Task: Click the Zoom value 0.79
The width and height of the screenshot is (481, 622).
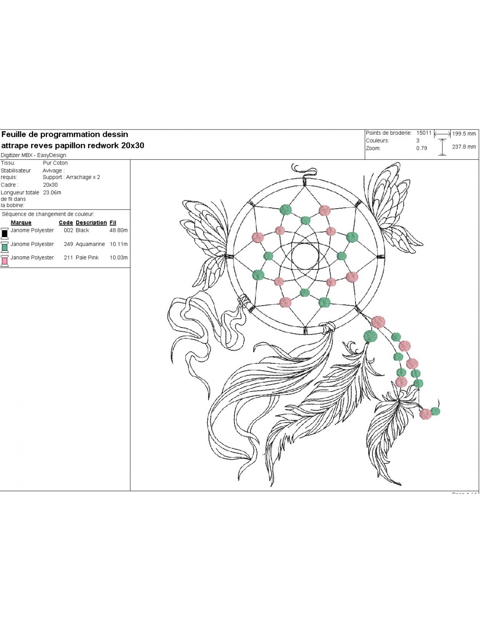Action: 422,148
